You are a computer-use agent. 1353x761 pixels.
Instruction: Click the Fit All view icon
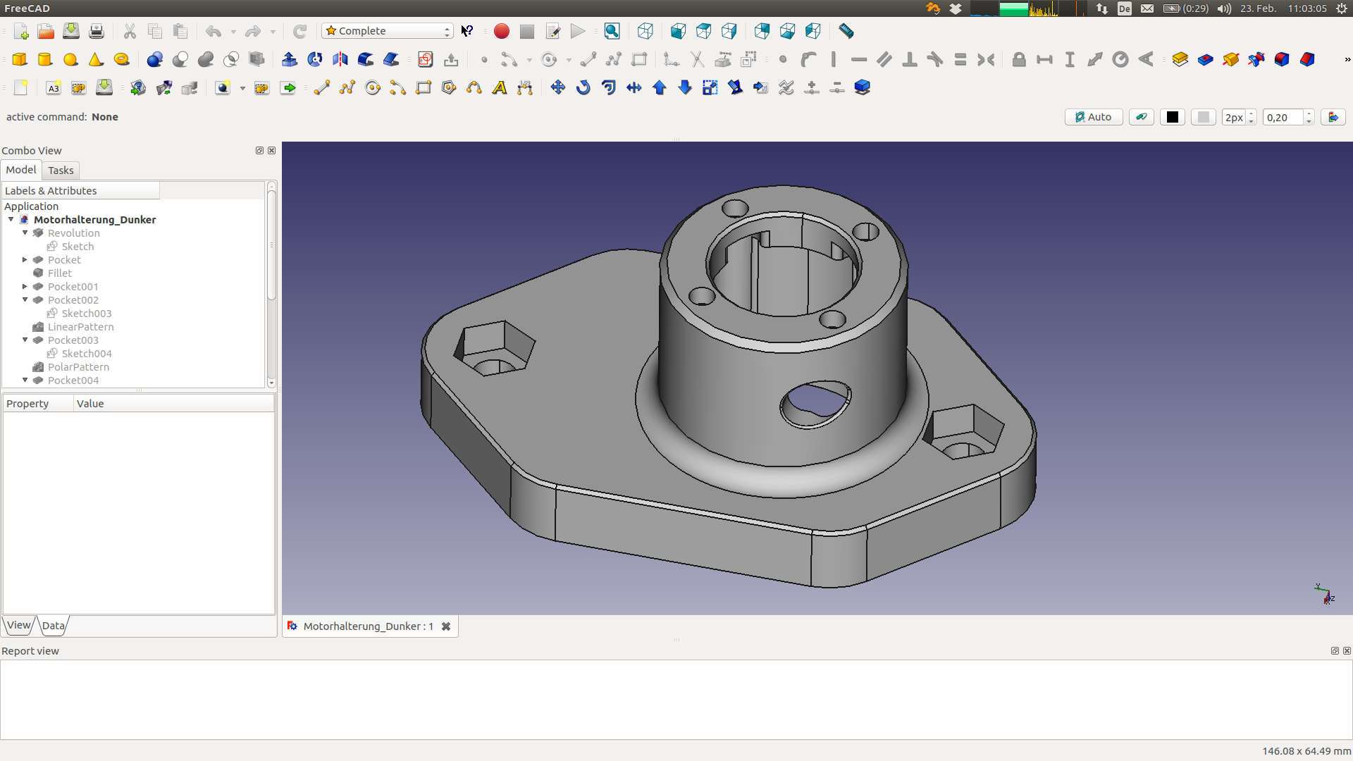pyautogui.click(x=612, y=31)
